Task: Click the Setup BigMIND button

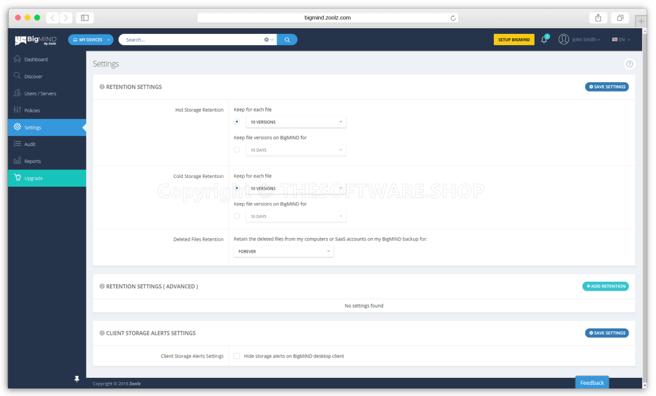Action: pyautogui.click(x=514, y=39)
